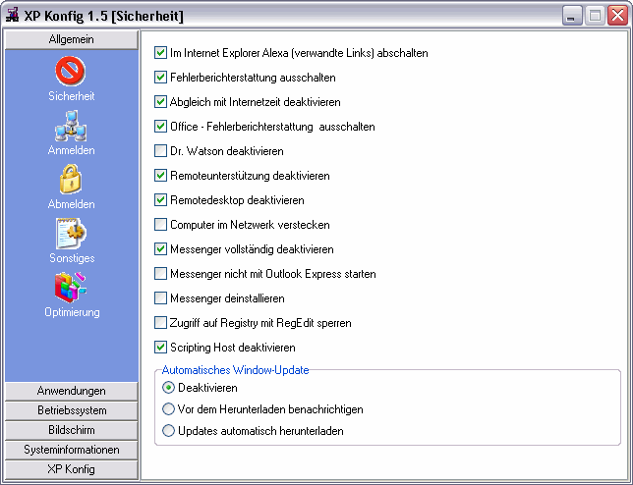Image resolution: width=633 pixels, height=485 pixels.
Task: Check Computer im Netzwerk verstecken
Action: click(161, 225)
